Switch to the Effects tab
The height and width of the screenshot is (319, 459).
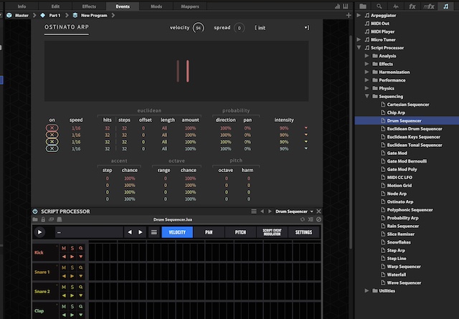(x=90, y=6)
